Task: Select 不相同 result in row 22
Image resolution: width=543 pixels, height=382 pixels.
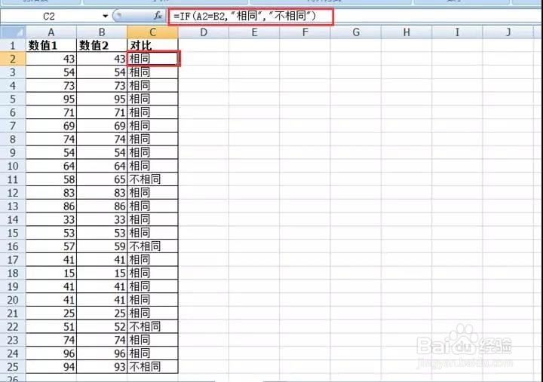Action: [152, 327]
